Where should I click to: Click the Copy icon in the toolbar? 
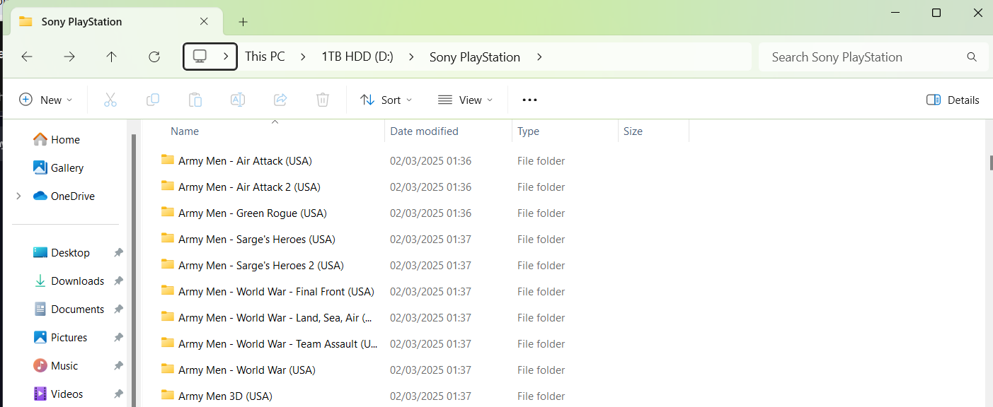(x=153, y=100)
